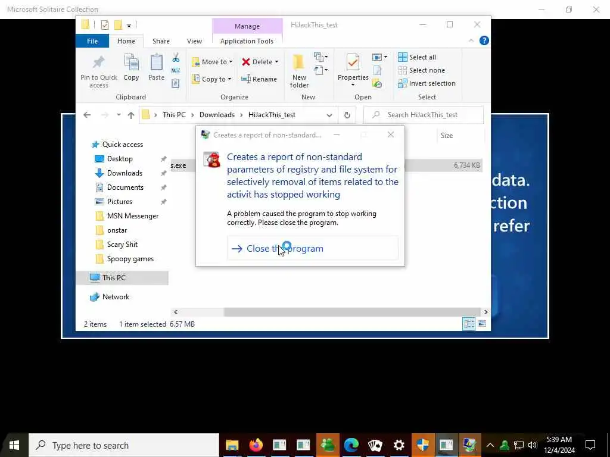Open Customize Quick Access Toolbar dropdown
The width and height of the screenshot is (610, 457).
pos(129,26)
